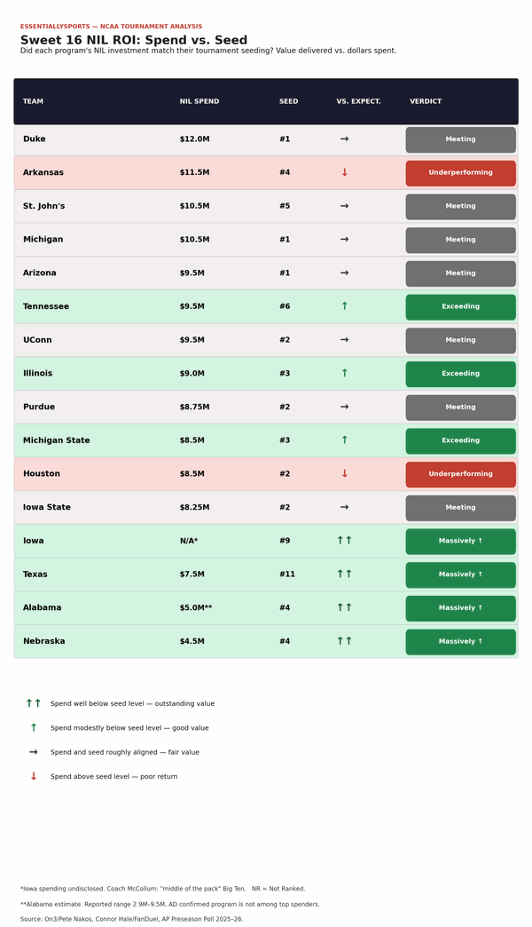Select the VERDICT column header
532x927 pixels.
426,102
